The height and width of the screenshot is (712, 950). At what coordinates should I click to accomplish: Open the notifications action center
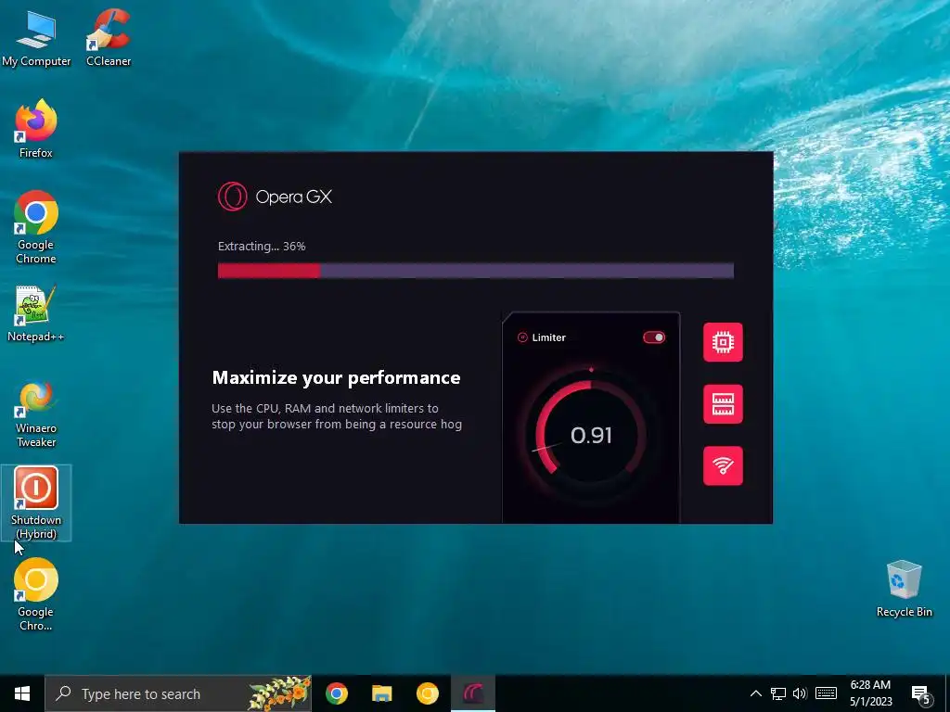tap(921, 693)
